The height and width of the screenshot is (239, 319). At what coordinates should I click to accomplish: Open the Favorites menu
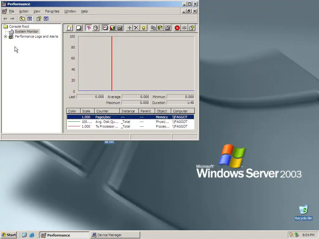pos(52,12)
